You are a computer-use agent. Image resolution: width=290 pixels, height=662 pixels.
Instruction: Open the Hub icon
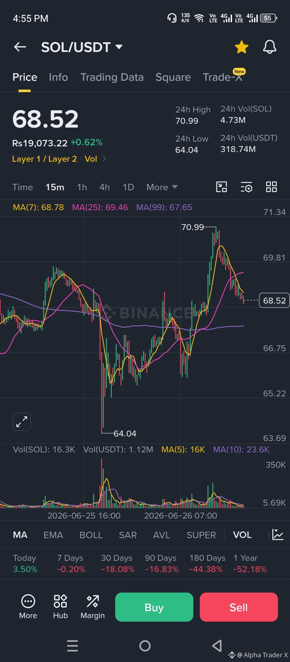(60, 606)
